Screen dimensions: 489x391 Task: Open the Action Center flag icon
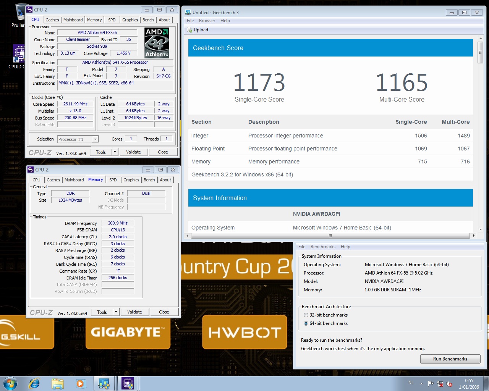click(x=431, y=384)
